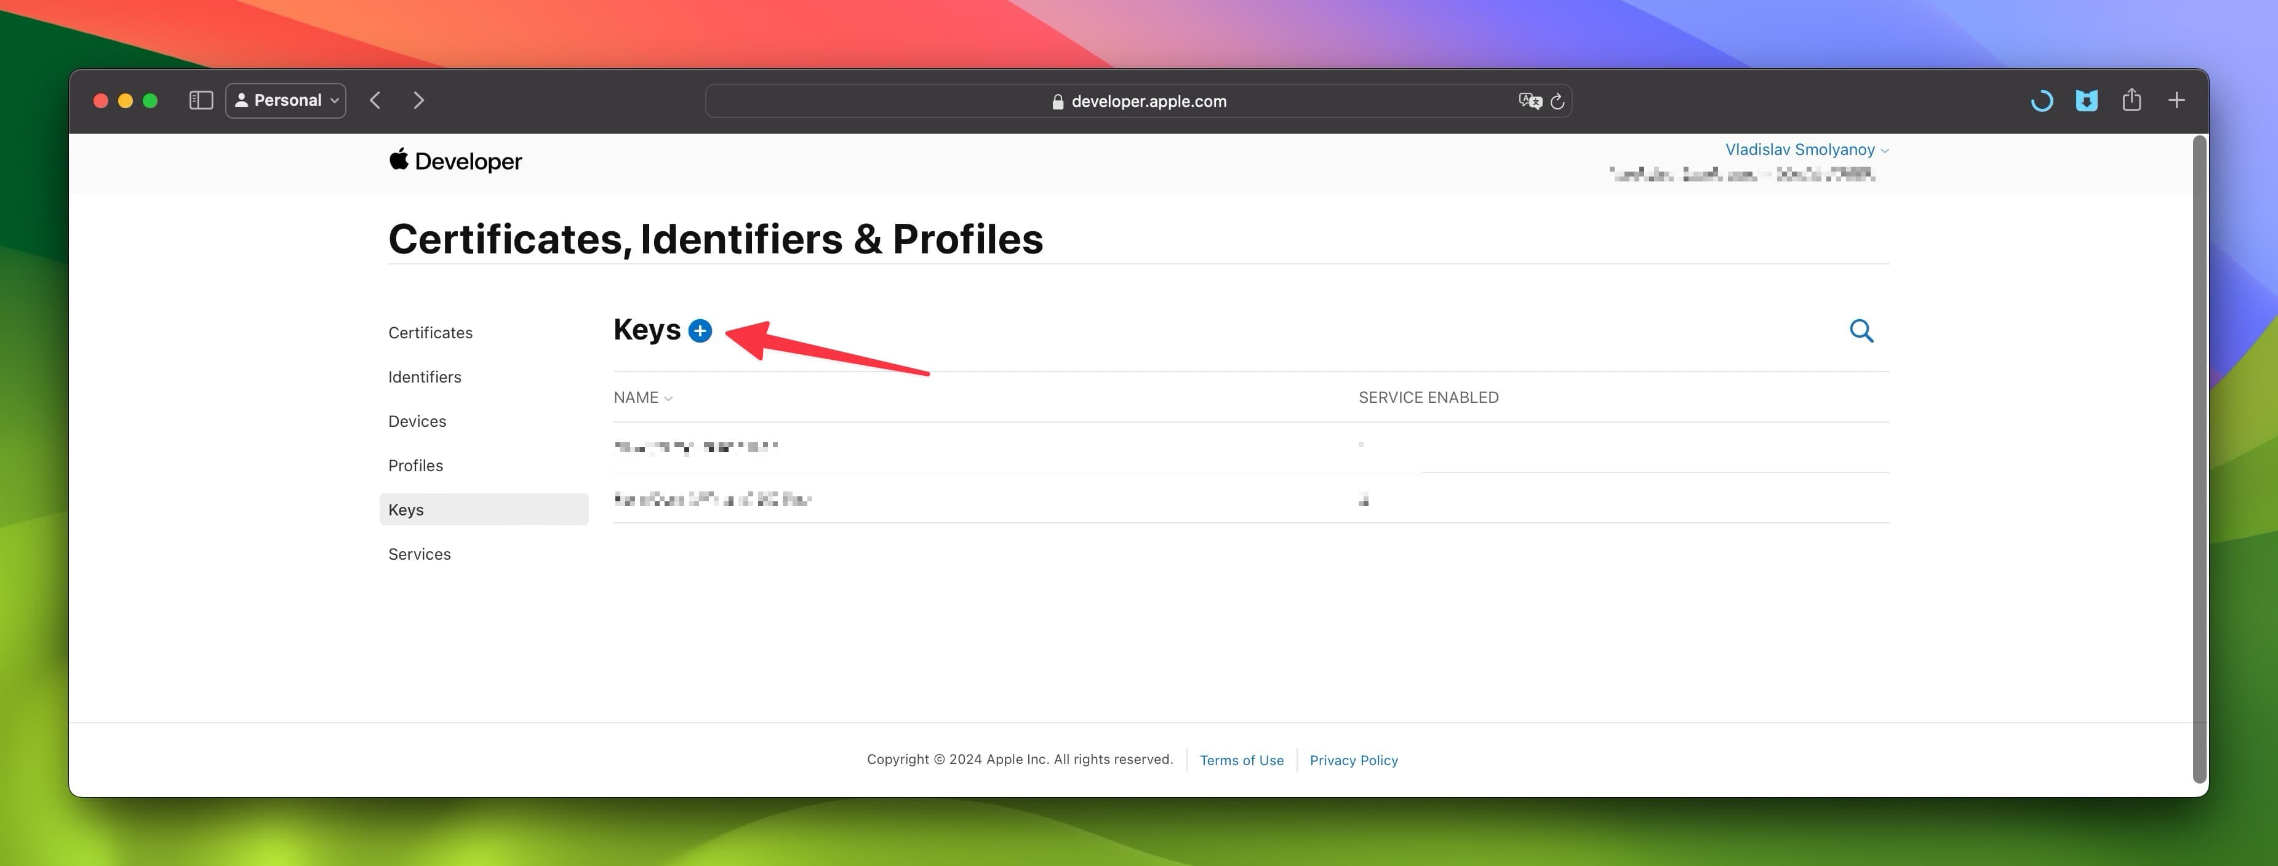The width and height of the screenshot is (2278, 866).
Task: Click the translate page icon in address bar
Action: pyautogui.click(x=1530, y=101)
